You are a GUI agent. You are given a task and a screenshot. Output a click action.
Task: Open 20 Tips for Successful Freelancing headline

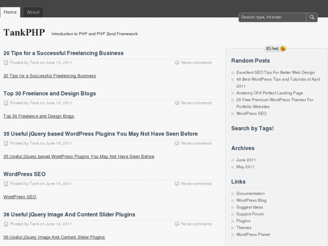(x=63, y=53)
